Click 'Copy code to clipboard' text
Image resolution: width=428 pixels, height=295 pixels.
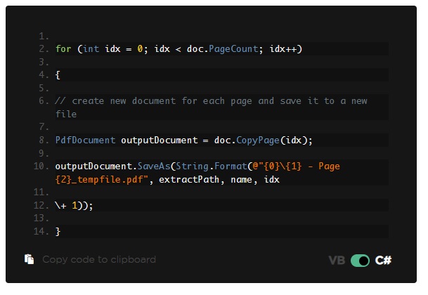99,259
